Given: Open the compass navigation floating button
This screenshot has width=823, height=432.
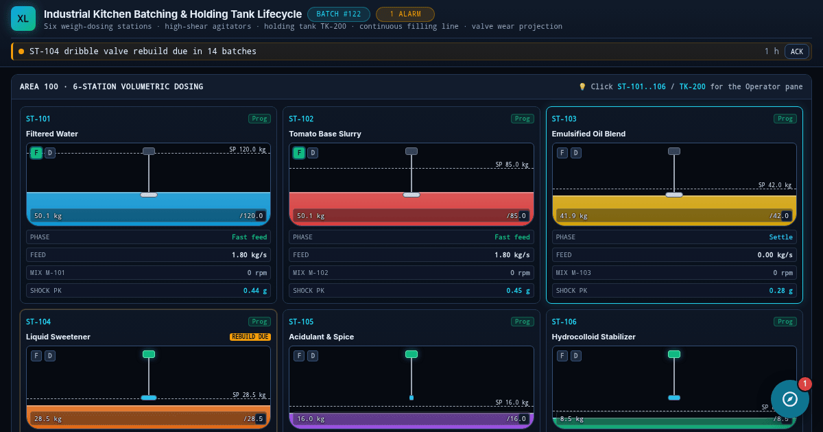Looking at the screenshot, I should pos(790,399).
